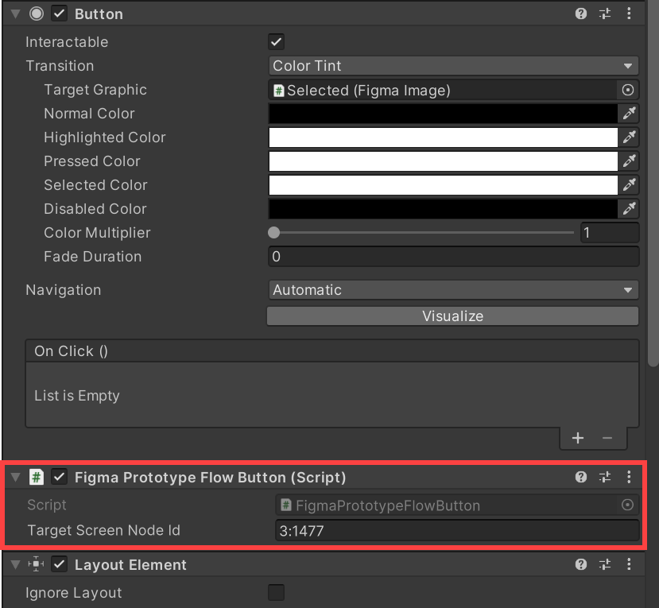This screenshot has height=608, width=659.
Task: Click the 'Target Screen Node Id' label
Action: click(x=104, y=530)
